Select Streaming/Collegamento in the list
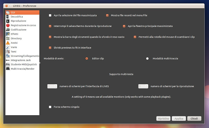Screen dimensions: 209x128 25,56
